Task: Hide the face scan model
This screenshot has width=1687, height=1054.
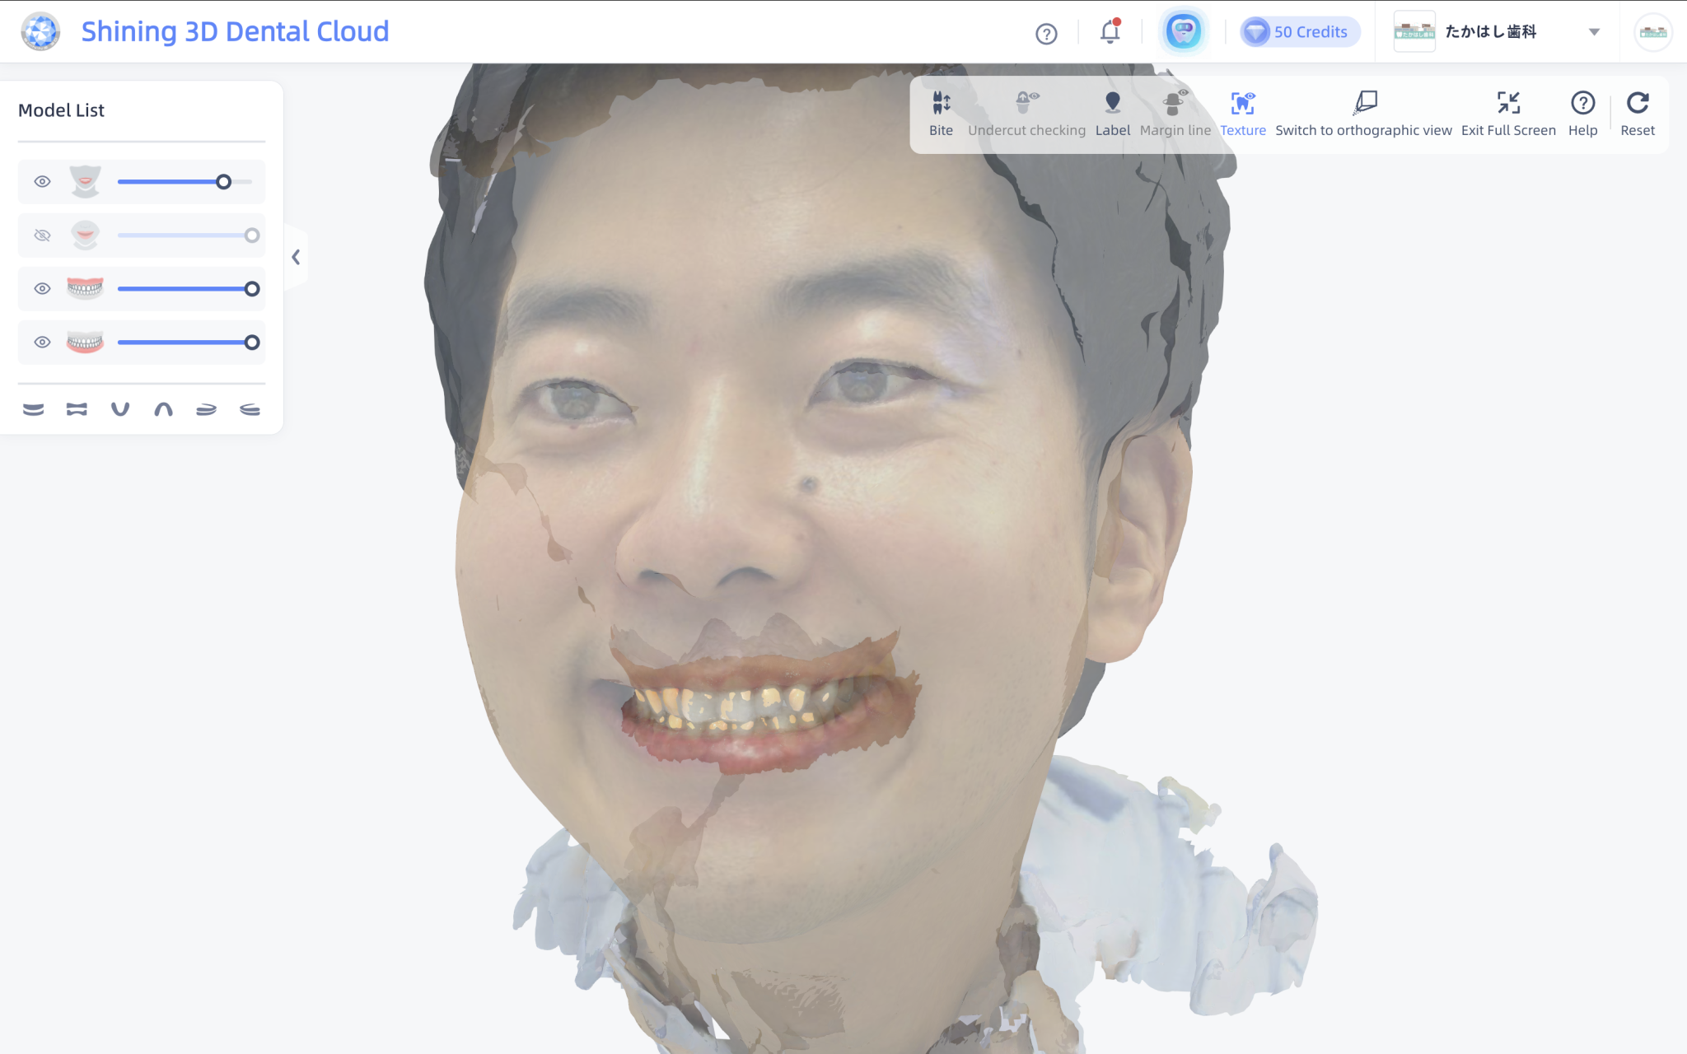Action: 42,182
